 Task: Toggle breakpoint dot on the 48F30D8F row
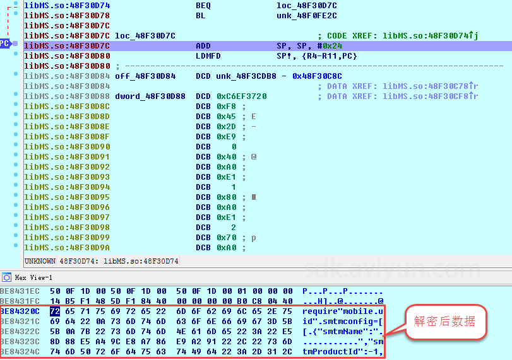pyautogui.click(x=16, y=135)
